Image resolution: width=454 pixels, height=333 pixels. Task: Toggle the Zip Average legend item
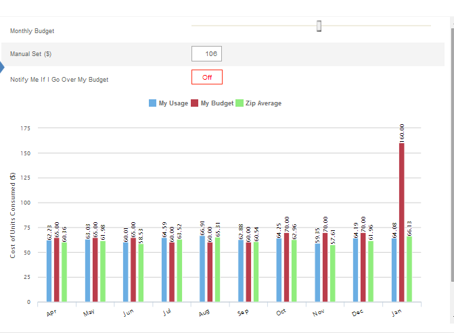point(258,103)
